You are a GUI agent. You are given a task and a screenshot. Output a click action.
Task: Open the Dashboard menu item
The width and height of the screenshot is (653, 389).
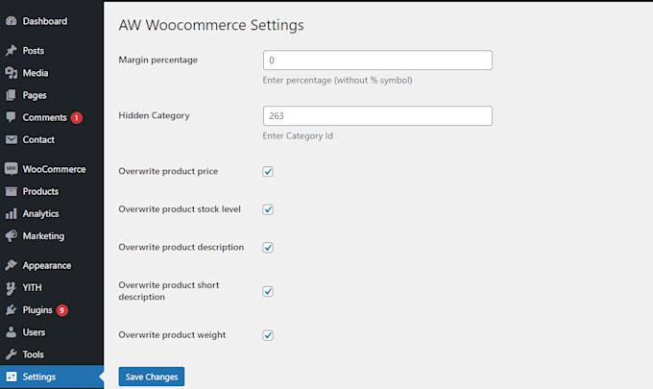pyautogui.click(x=52, y=21)
